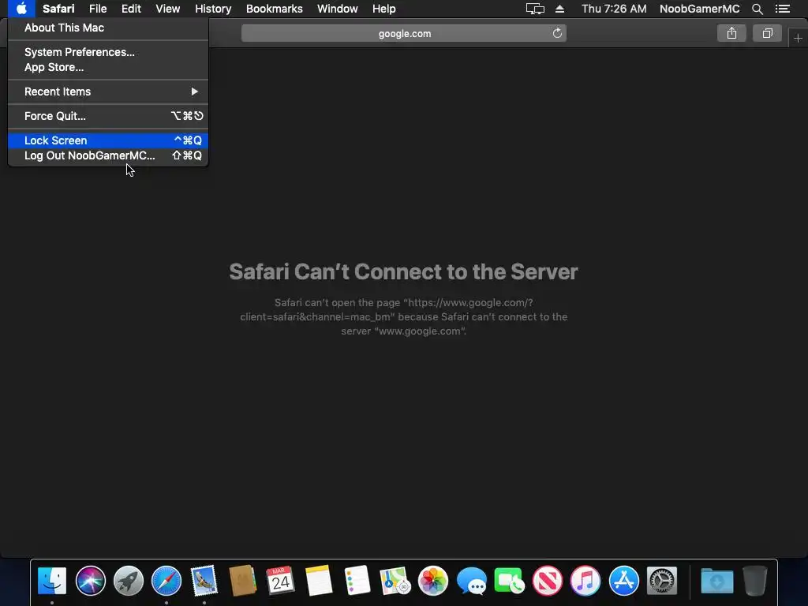Open a new tab with plus icon
Image resolution: width=808 pixels, height=606 pixels.
[798, 38]
